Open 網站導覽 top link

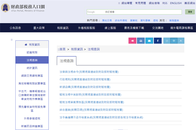click(127, 3)
